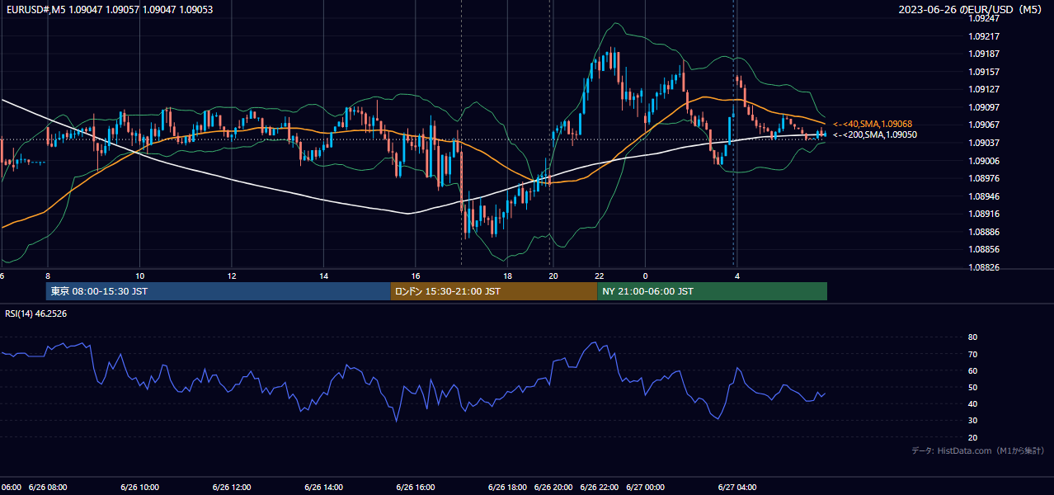Viewport: 1054px width, 495px height.
Task: Click bottom date label 6/27 00:00
Action: pos(646,488)
